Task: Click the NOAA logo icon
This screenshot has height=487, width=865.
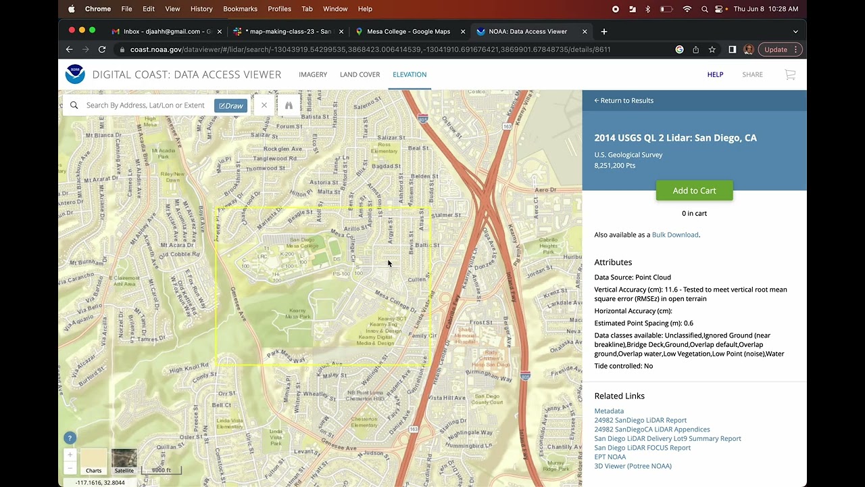Action: pyautogui.click(x=75, y=74)
